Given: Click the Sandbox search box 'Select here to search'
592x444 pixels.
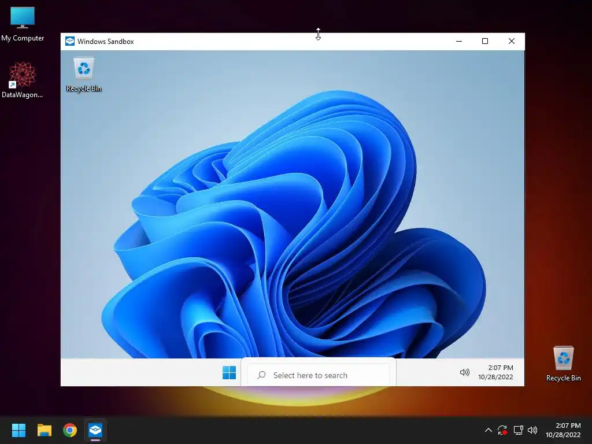Looking at the screenshot, I should [x=319, y=375].
